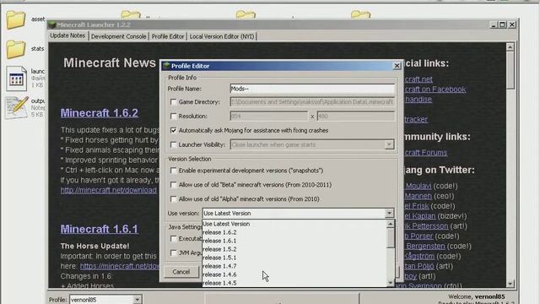
Task: Enable the Game Directory checkbox
Action: [173, 102]
